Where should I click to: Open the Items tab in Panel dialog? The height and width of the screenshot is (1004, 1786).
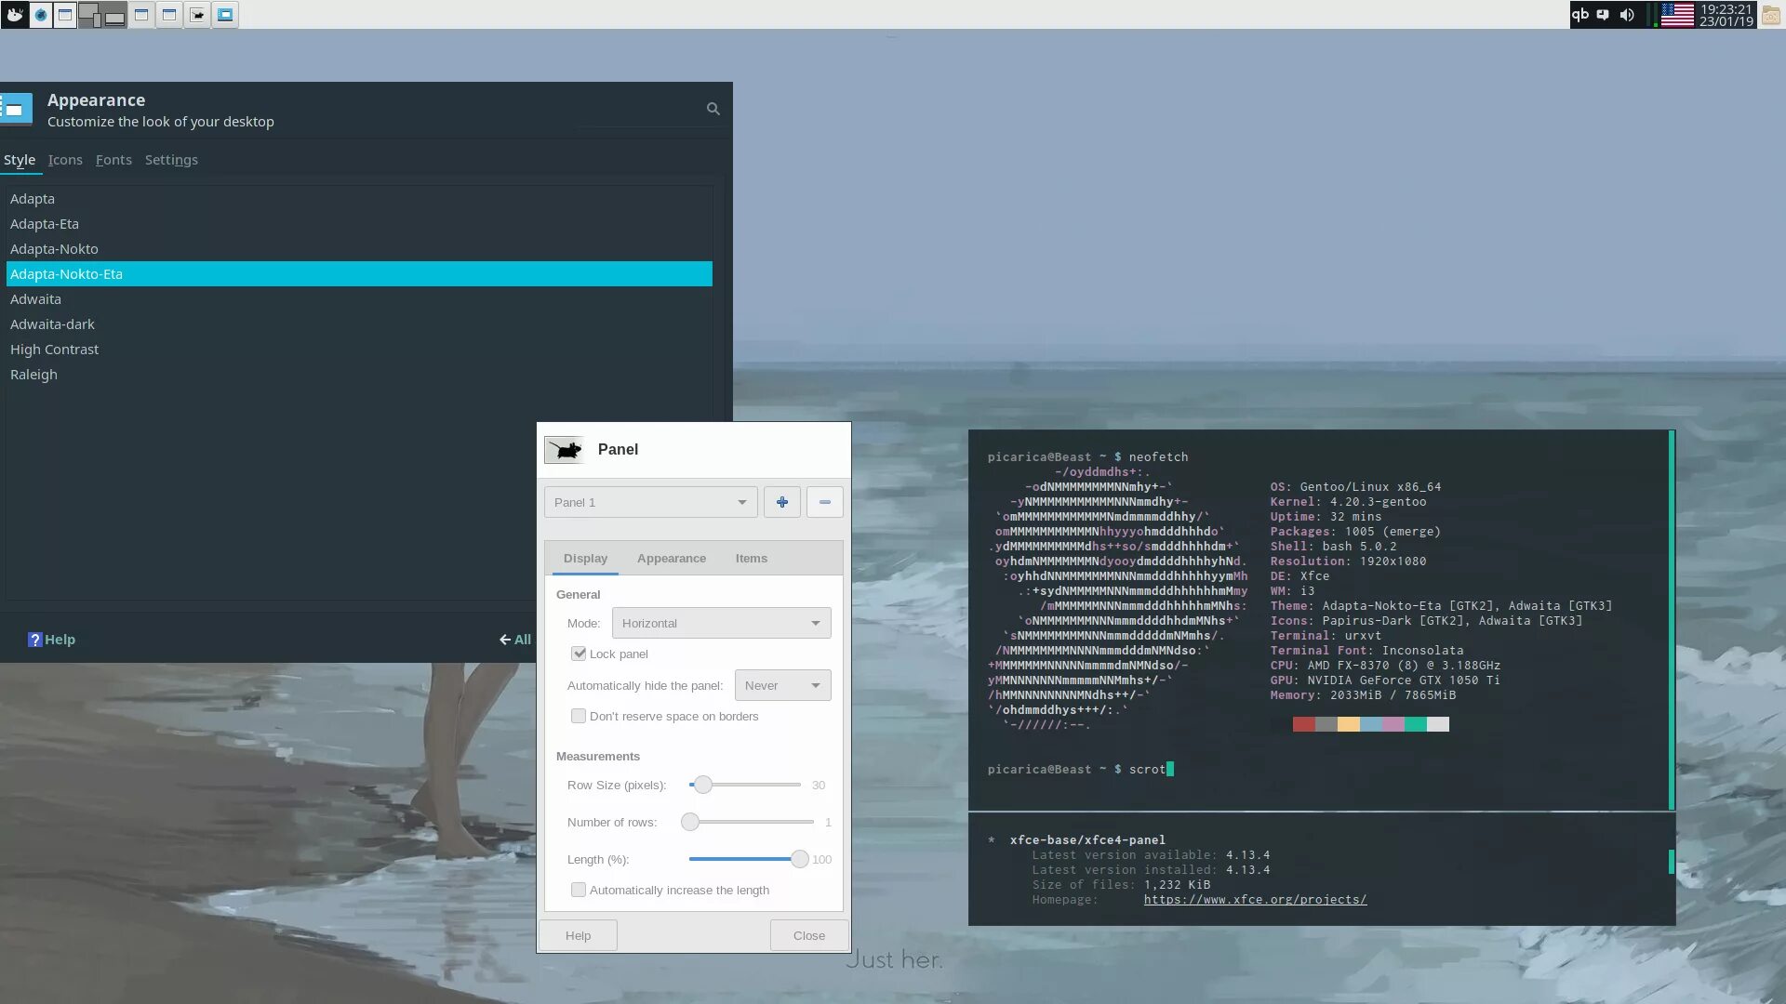point(751,558)
